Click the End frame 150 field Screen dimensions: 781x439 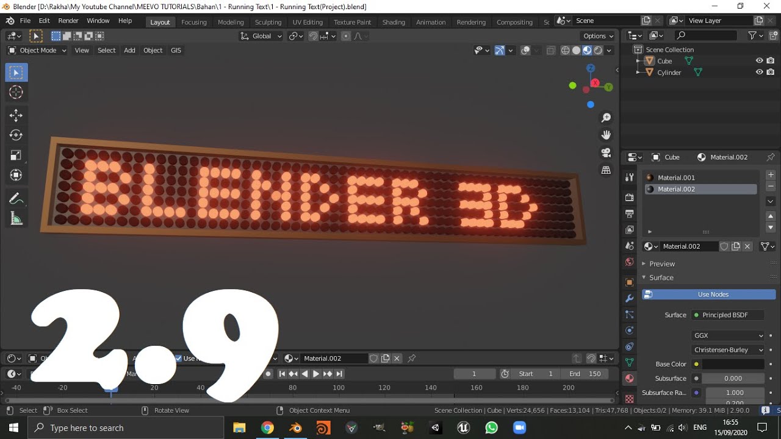(x=586, y=374)
